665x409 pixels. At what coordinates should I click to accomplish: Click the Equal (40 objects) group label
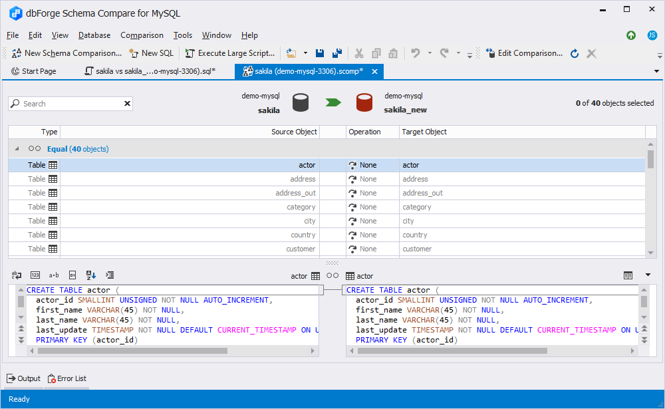[x=78, y=149]
